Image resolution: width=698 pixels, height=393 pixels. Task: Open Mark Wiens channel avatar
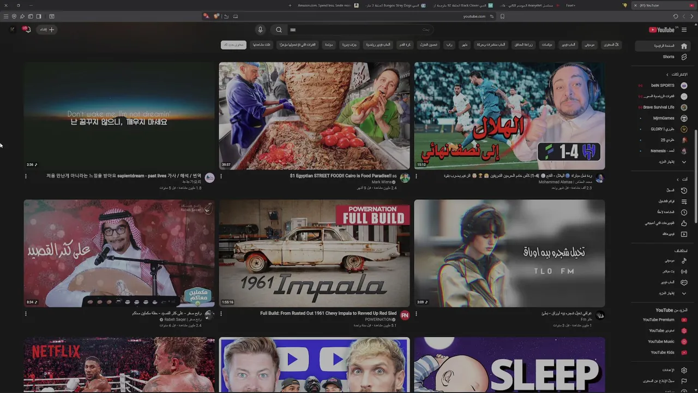[405, 178]
